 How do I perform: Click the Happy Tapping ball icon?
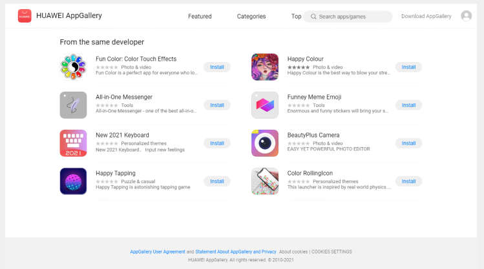coord(73,181)
